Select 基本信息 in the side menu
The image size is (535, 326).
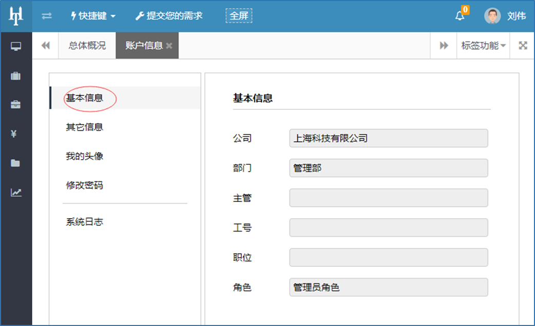(x=125, y=98)
